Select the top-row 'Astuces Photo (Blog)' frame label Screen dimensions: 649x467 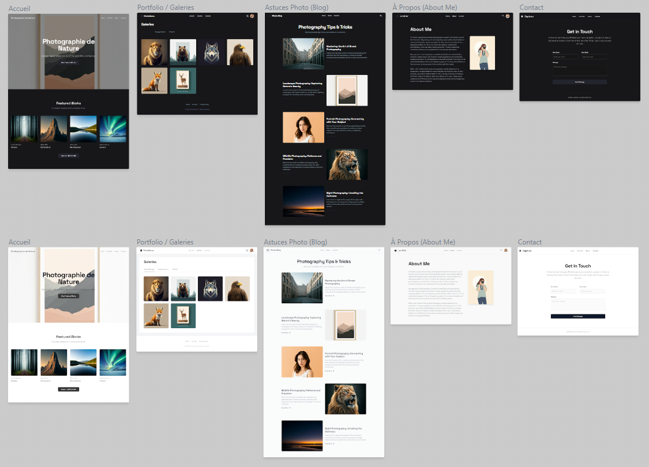point(296,7)
